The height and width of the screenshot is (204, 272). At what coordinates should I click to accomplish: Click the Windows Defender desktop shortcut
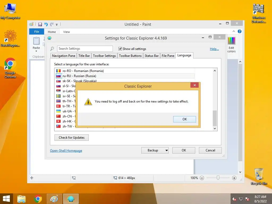point(259,13)
